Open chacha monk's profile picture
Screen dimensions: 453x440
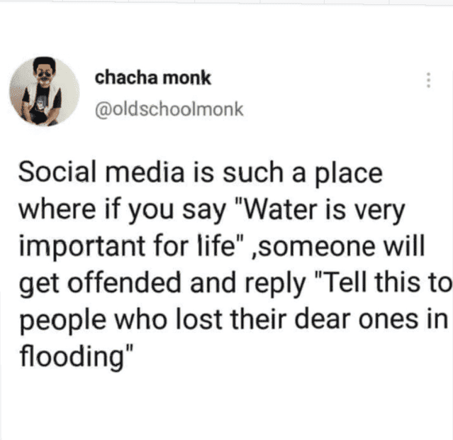pos(45,92)
